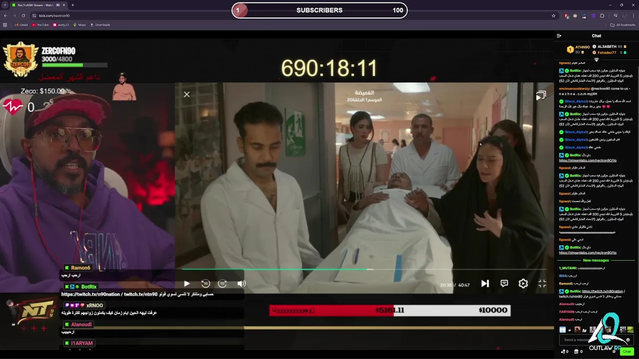Click user i1ARYAM in chat panel
This screenshot has height=359, width=639.
566,312
